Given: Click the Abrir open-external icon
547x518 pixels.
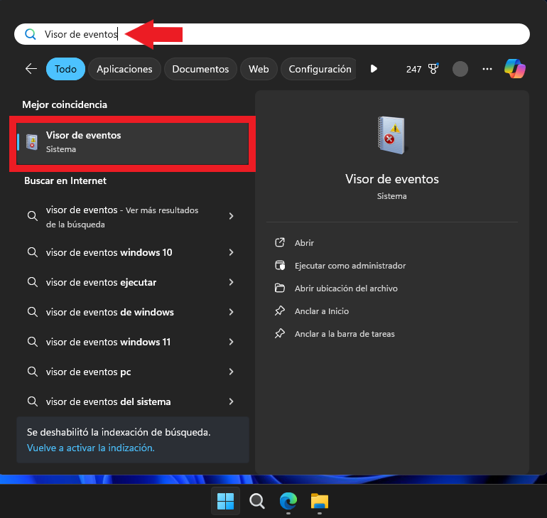Looking at the screenshot, I should pyautogui.click(x=280, y=242).
